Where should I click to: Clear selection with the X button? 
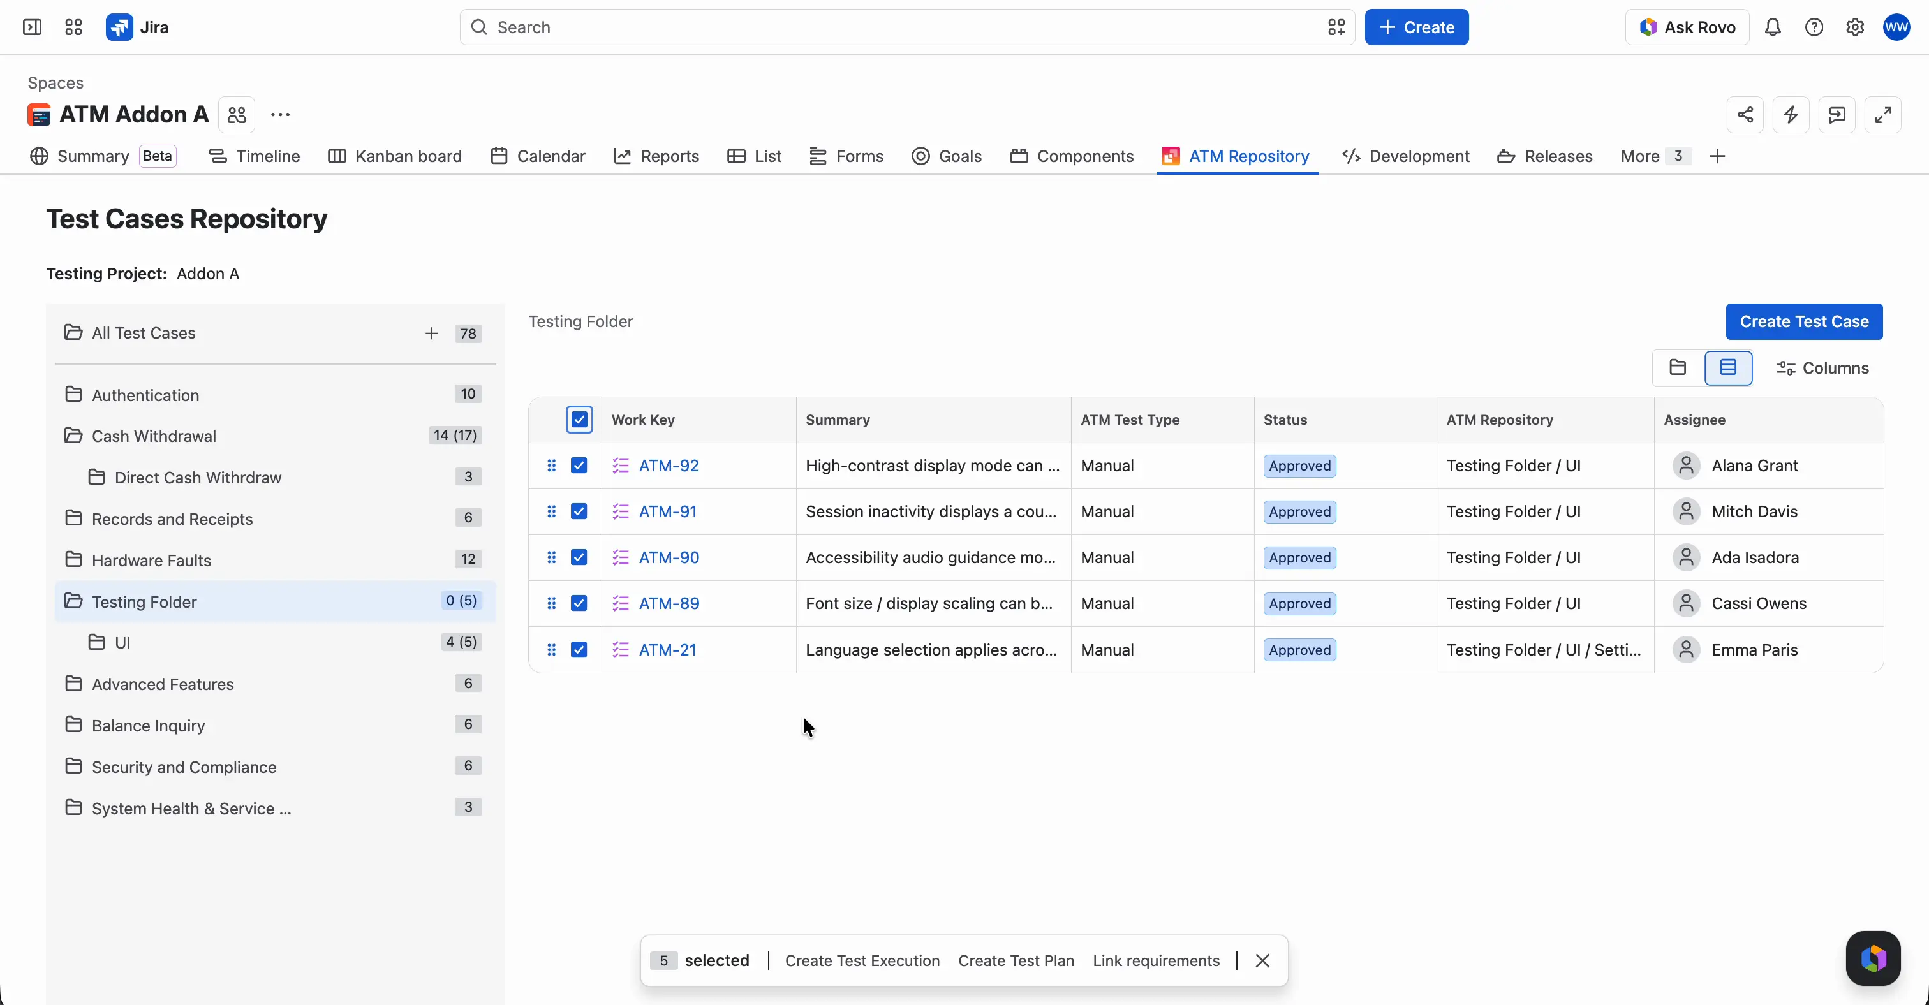tap(1262, 961)
